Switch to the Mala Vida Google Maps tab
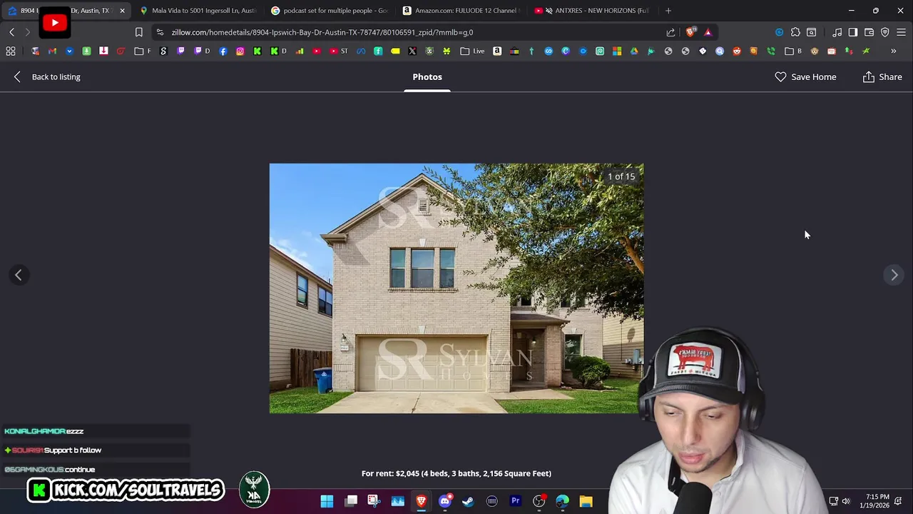Viewport: 913px width, 514px height. [x=198, y=11]
